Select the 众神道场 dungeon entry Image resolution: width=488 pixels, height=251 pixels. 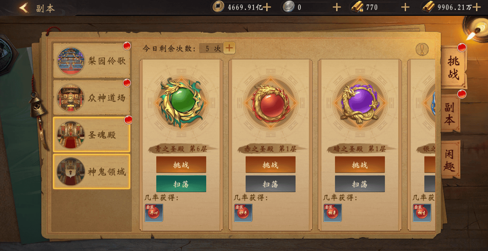pos(92,97)
